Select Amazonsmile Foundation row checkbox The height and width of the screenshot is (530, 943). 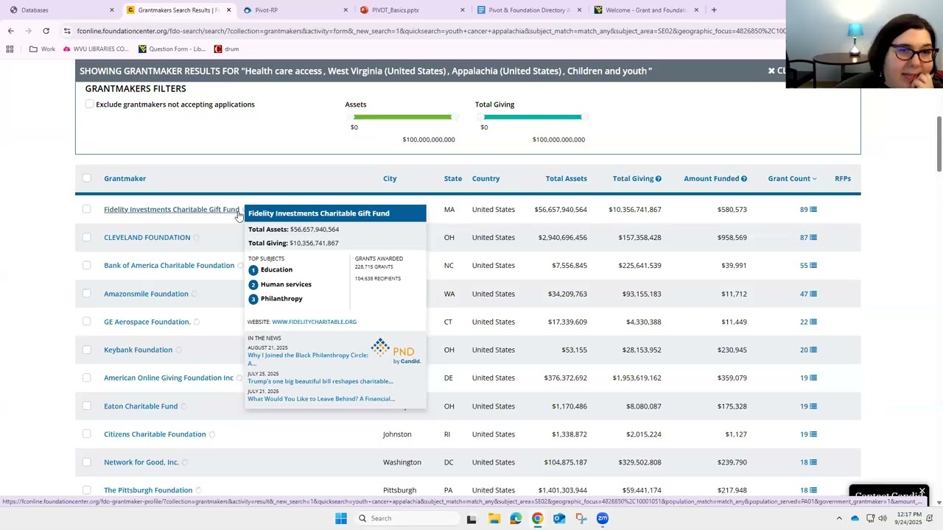pyautogui.click(x=86, y=294)
